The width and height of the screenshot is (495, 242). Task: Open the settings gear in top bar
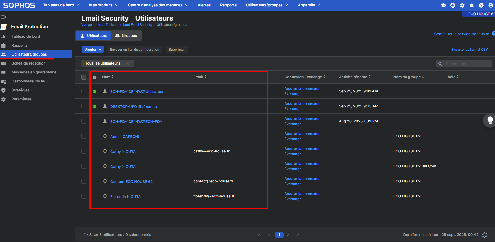click(x=462, y=5)
